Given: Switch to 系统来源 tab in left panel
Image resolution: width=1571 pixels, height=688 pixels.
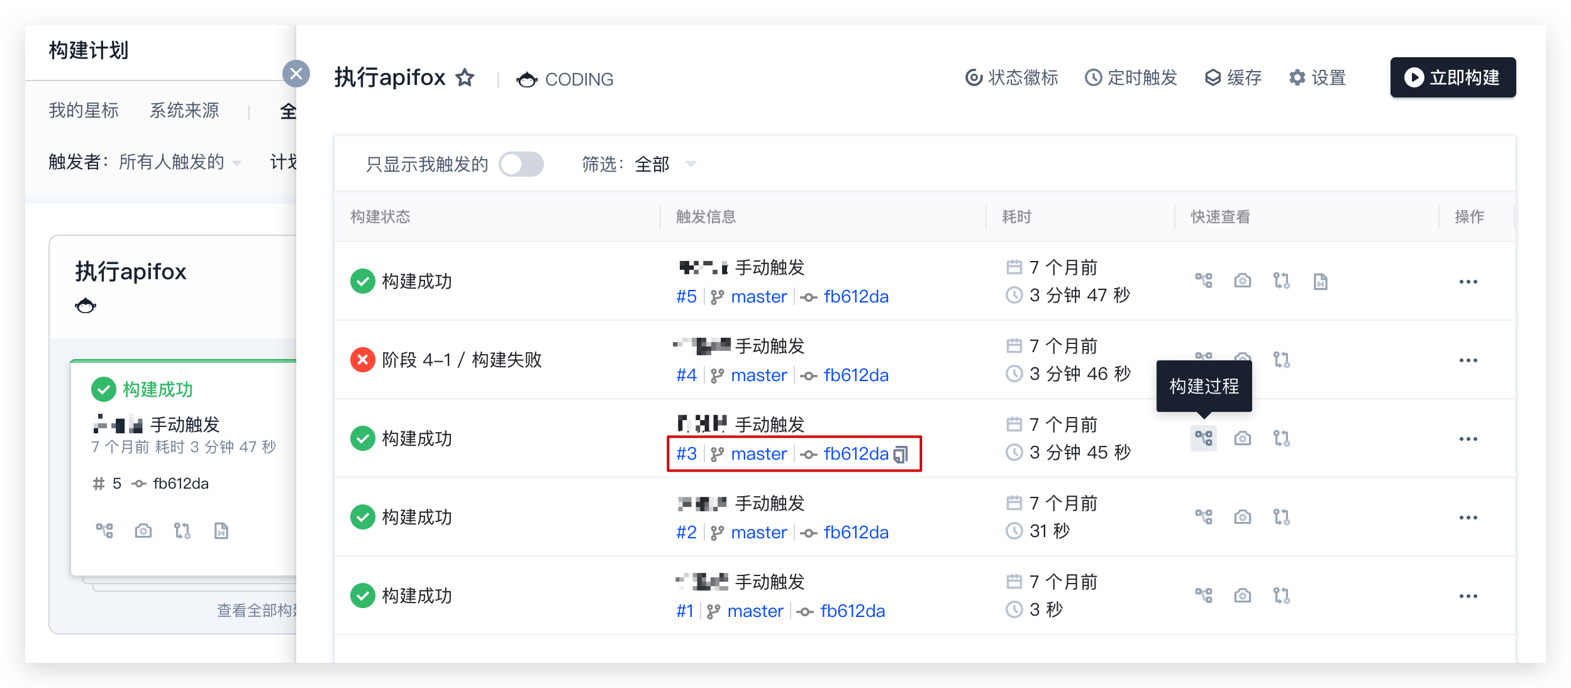Looking at the screenshot, I should [184, 111].
